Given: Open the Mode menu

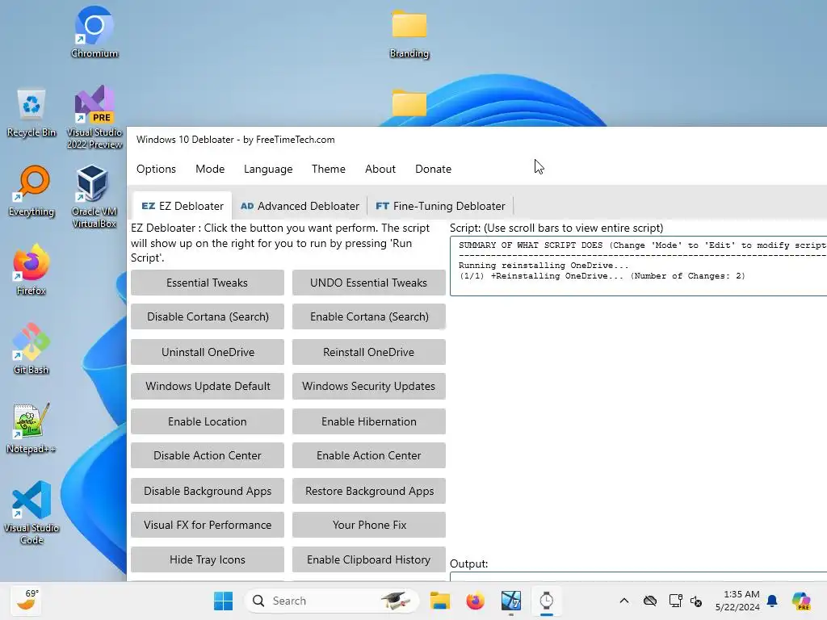Looking at the screenshot, I should tap(210, 169).
